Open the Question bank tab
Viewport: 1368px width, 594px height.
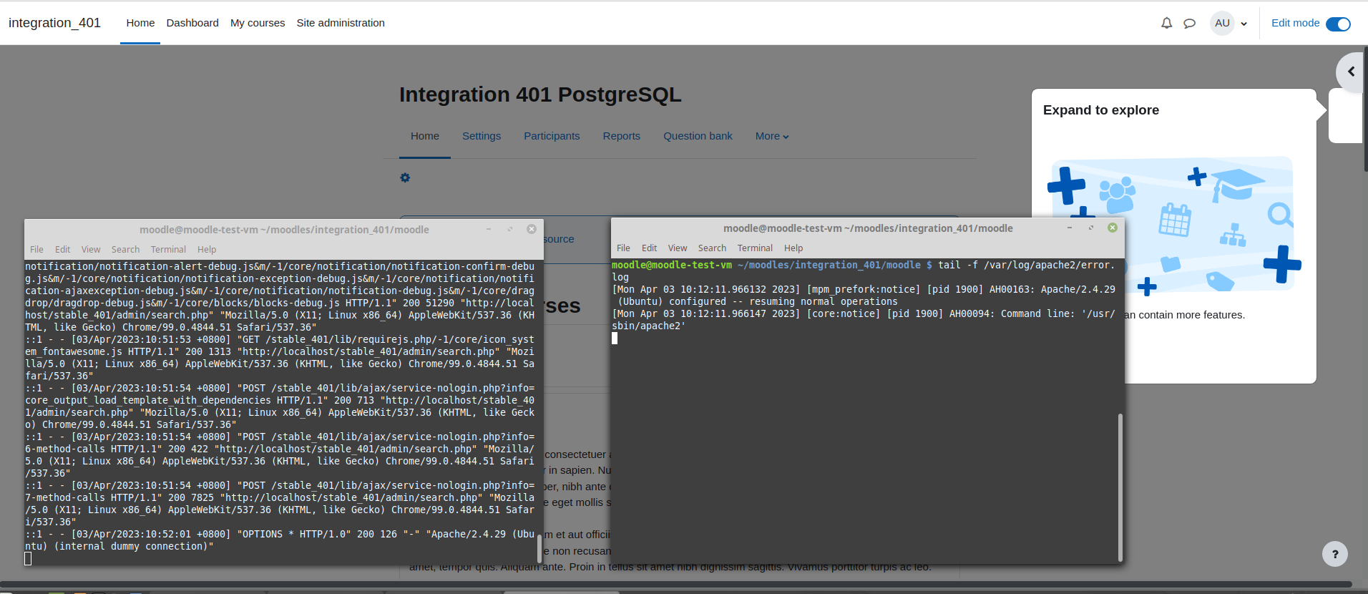(698, 136)
